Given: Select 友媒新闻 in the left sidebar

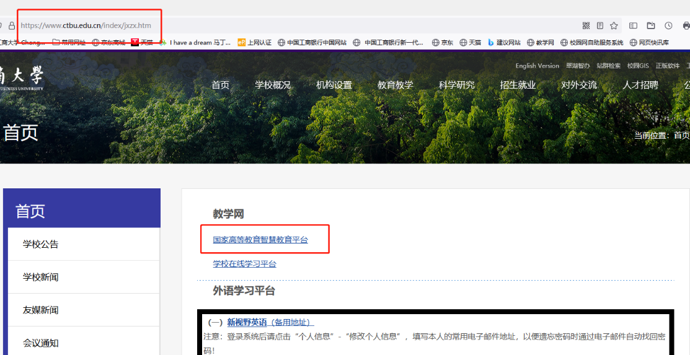Looking at the screenshot, I should tap(41, 310).
